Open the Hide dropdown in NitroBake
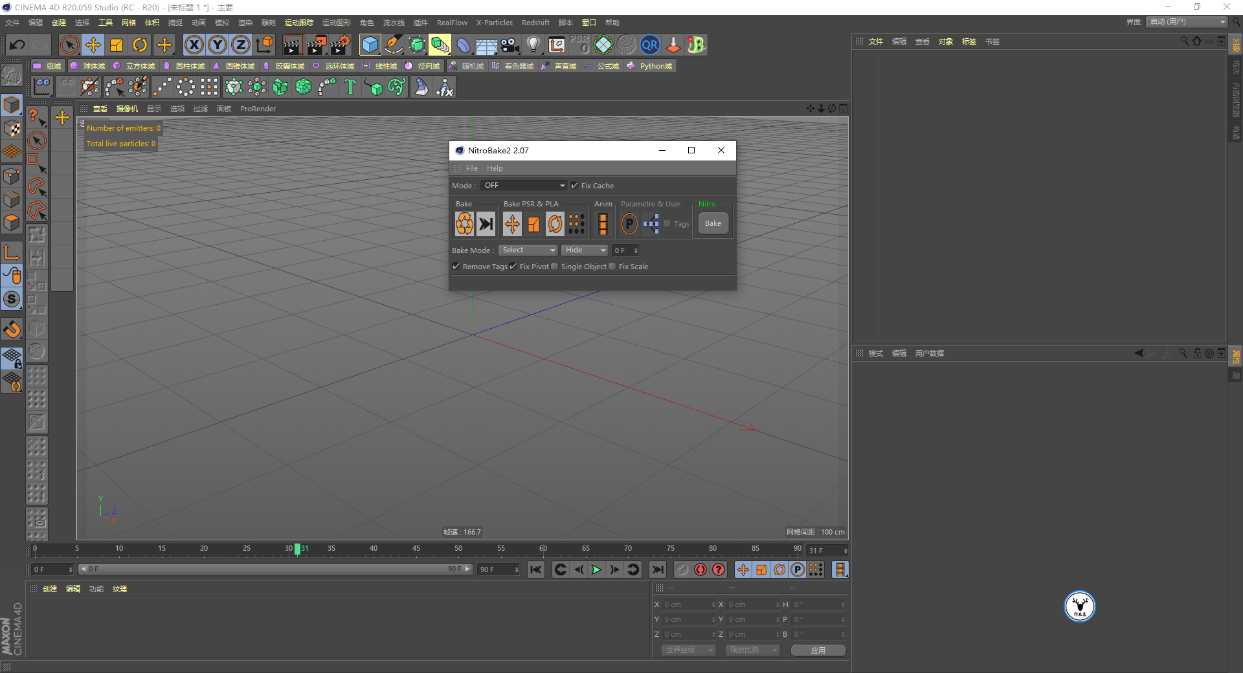This screenshot has height=673, width=1243. [585, 250]
